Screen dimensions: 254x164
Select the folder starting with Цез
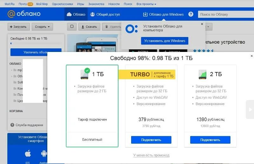point(18,101)
